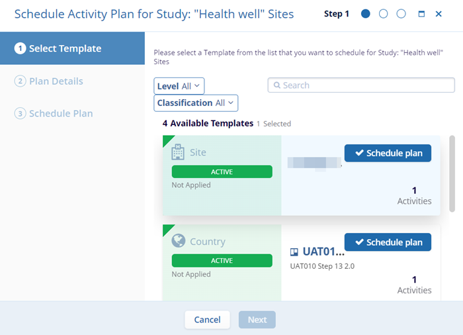Maximize the dialog window

421,14
